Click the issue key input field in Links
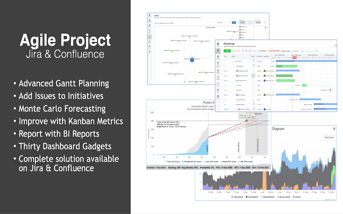This screenshot has height=214, width=343. pyautogui.click(x=224, y=22)
